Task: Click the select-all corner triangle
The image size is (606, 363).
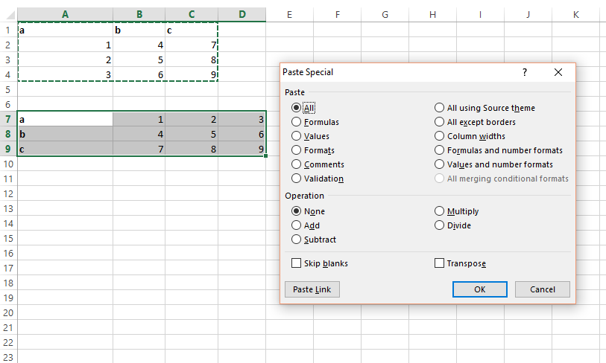Action: click(x=11, y=15)
